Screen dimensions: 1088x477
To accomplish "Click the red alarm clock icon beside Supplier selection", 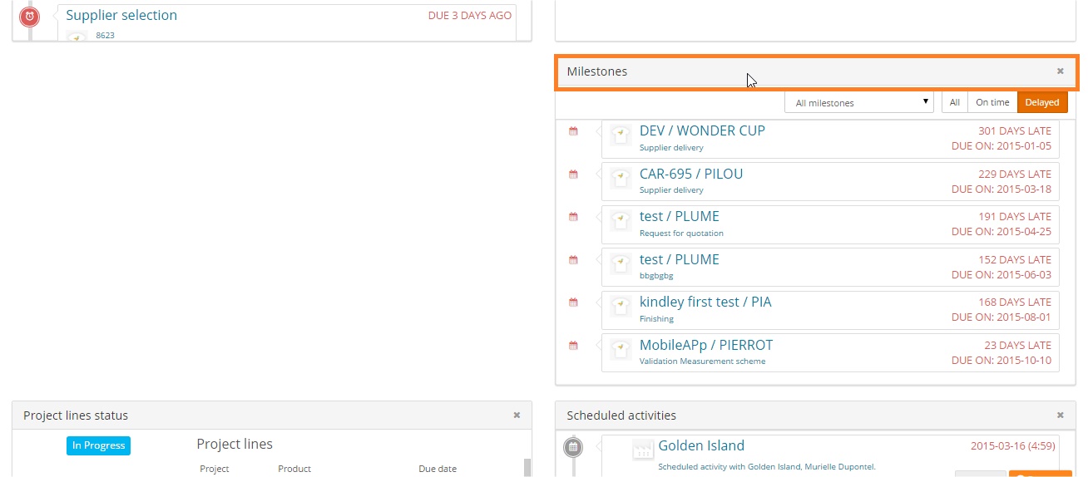I will coord(29,16).
